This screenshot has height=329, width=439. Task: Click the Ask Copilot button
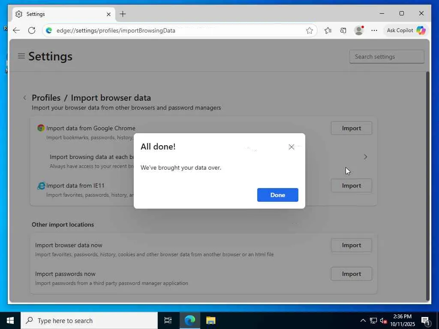point(406,30)
